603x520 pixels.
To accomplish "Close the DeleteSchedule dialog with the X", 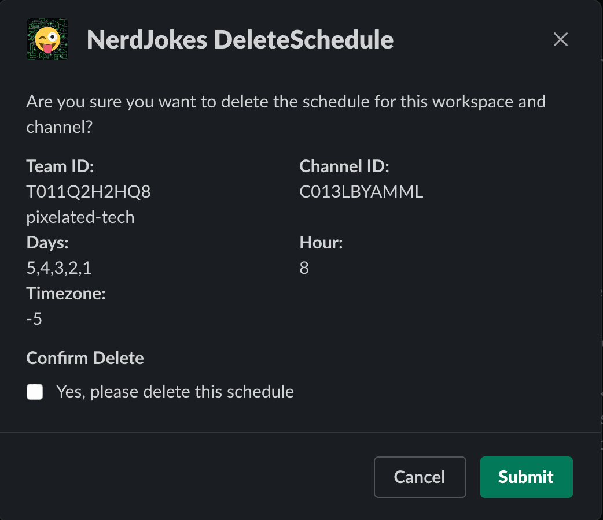I will point(560,39).
